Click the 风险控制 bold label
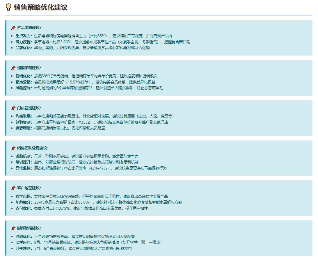Screen dimensions: 318x260 [24, 88]
